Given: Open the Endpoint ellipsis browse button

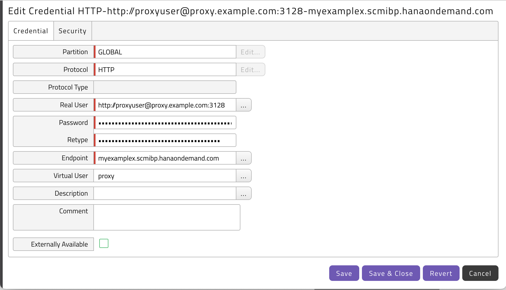Looking at the screenshot, I should point(243,158).
